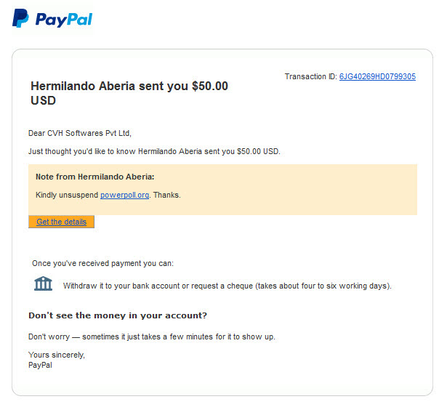Click the bank building icon

[x=43, y=283]
